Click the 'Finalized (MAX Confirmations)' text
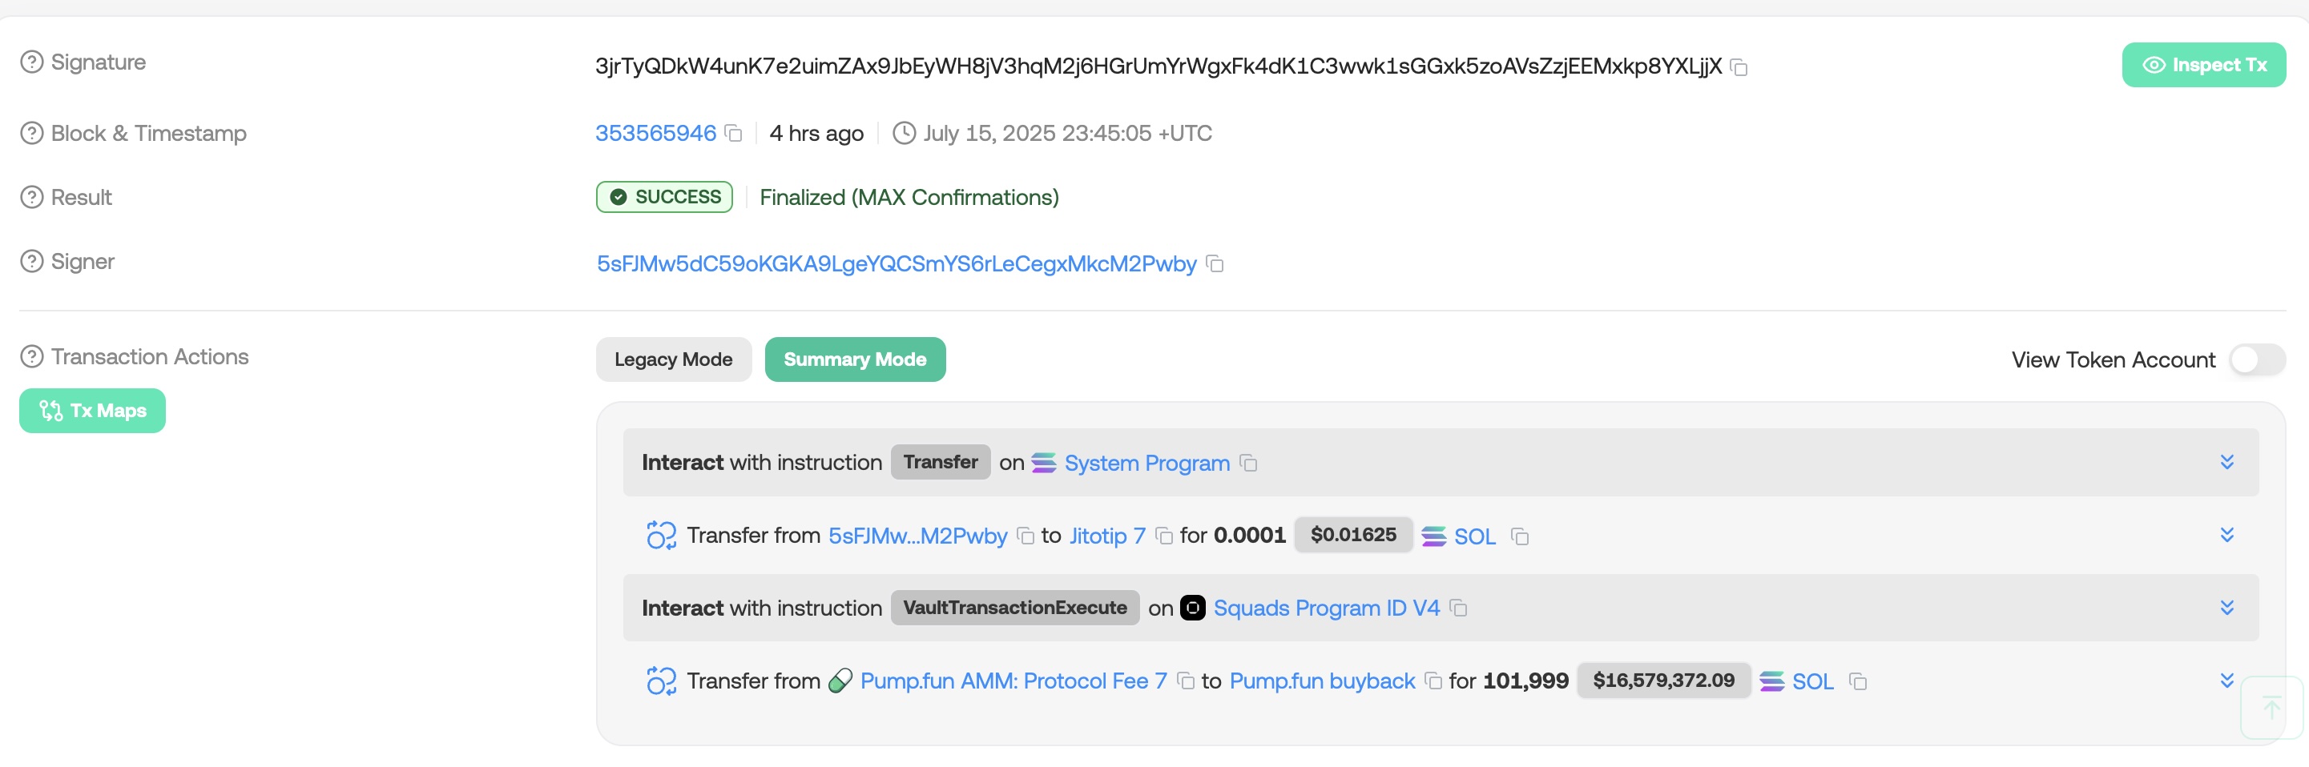 pos(909,197)
